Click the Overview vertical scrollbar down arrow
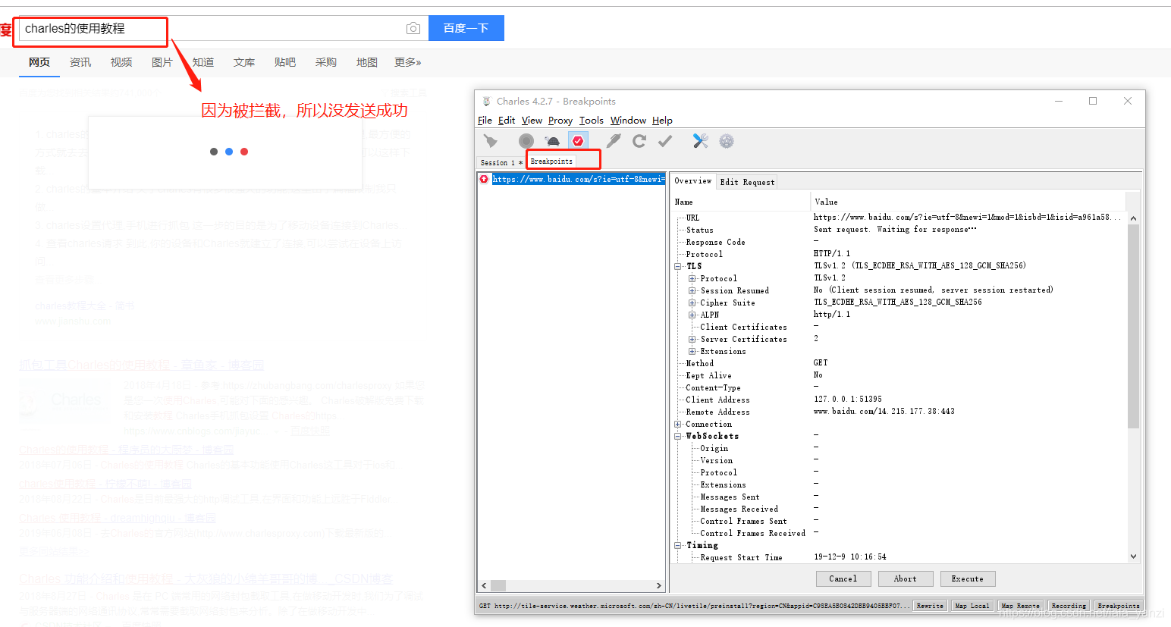Image resolution: width=1171 pixels, height=627 pixels. (1133, 556)
